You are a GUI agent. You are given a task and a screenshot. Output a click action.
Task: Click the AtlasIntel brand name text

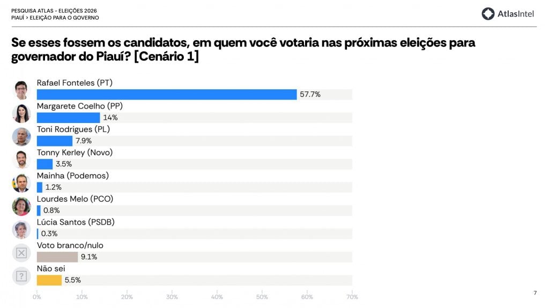pyautogui.click(x=516, y=14)
